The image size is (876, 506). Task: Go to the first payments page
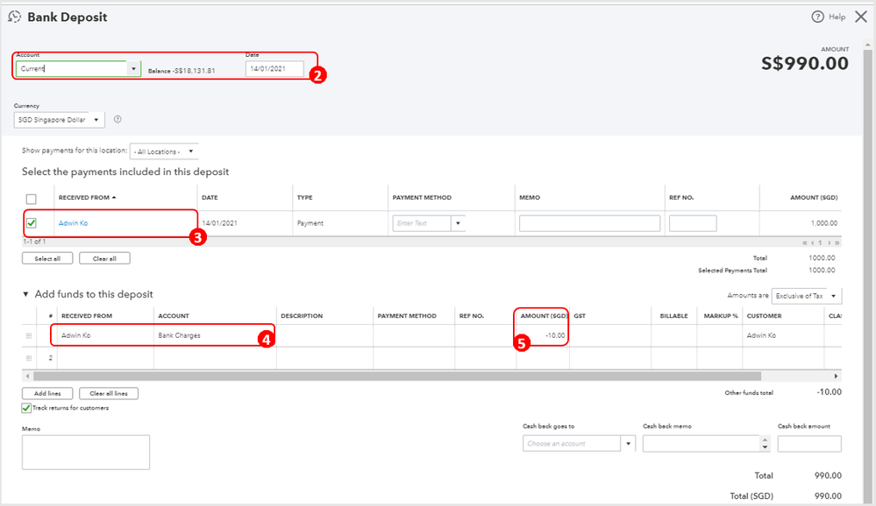coord(804,242)
